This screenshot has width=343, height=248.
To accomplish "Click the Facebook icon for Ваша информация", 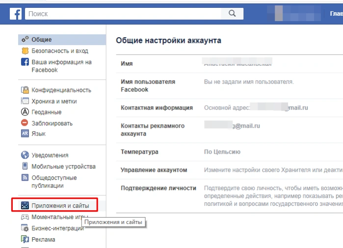I will tap(25, 62).
